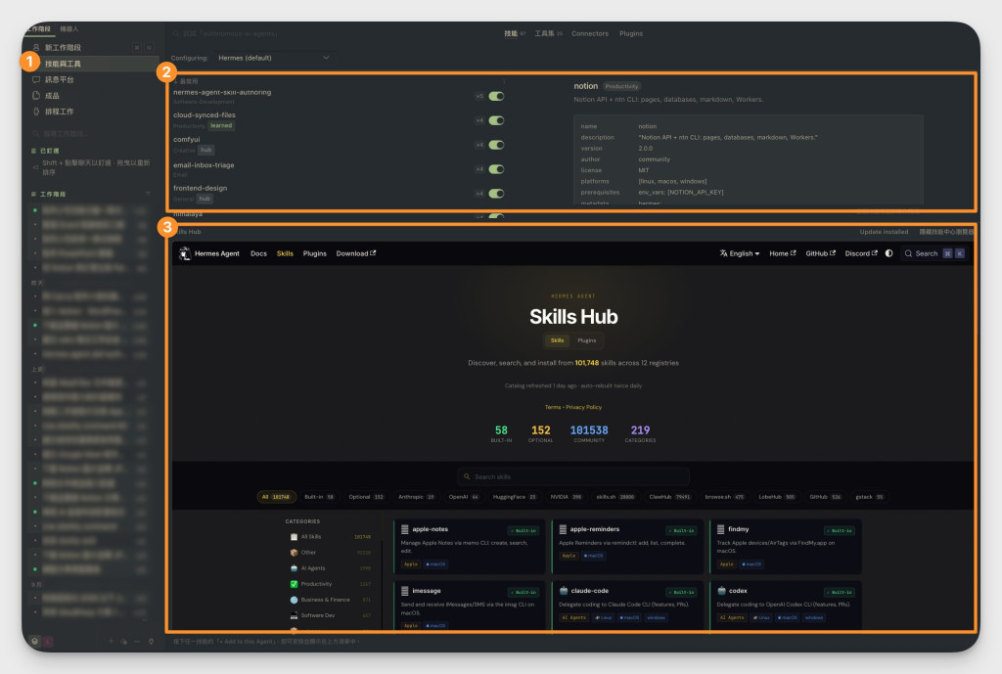Viewport: 1002px width, 674px height.
Task: Toggle the email-inbox-triage skill switch
Action: point(496,169)
